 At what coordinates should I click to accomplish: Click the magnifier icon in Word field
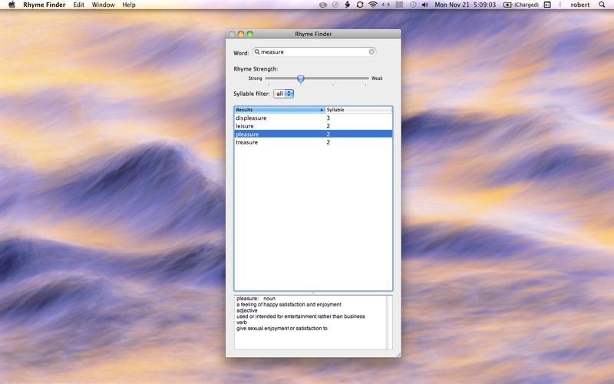pyautogui.click(x=257, y=51)
